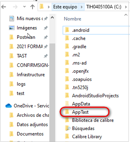Click pin icon next to 2021 FORMA
The height and width of the screenshot is (142, 130).
coord(46,47)
